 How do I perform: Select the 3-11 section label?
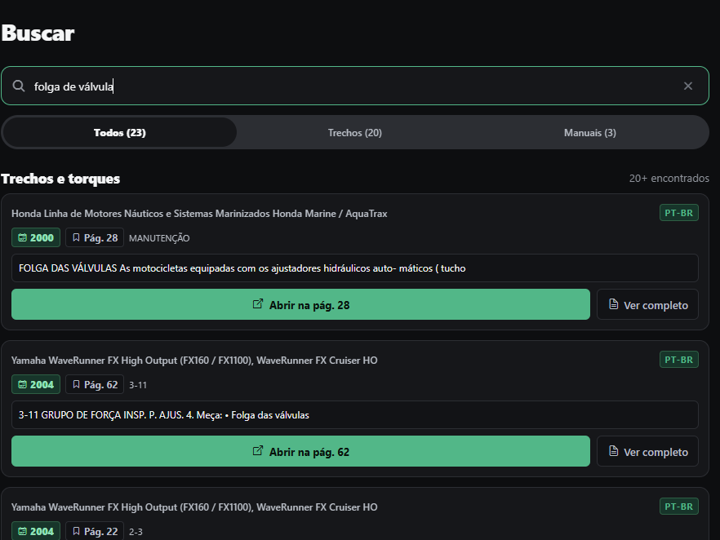[x=138, y=385]
